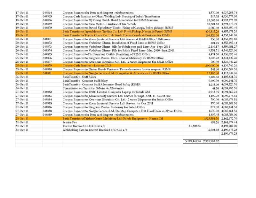
Task: Select the amount 2,913.05 cell
Action: point(213,92)
